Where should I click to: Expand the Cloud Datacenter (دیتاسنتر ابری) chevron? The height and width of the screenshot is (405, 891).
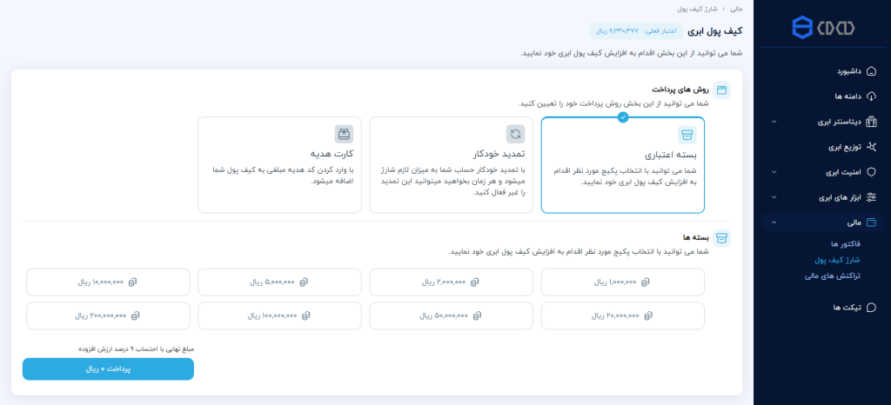pos(774,122)
